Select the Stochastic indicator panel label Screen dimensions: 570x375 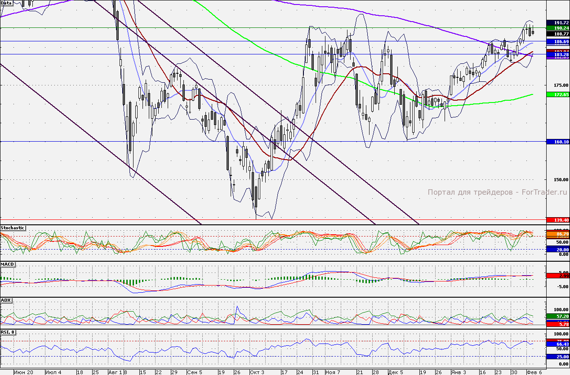[13, 228]
